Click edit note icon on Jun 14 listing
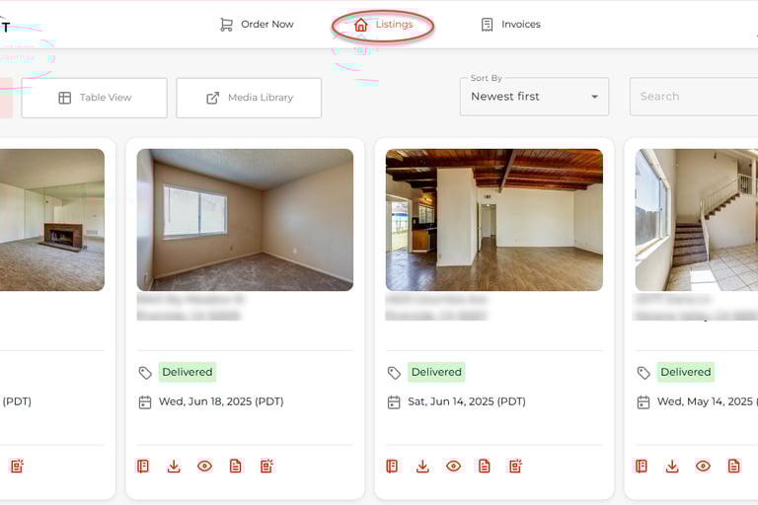Screen dimensions: 758x505 click(516, 466)
